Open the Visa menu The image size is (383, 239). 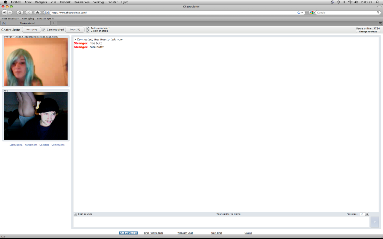click(x=53, y=2)
